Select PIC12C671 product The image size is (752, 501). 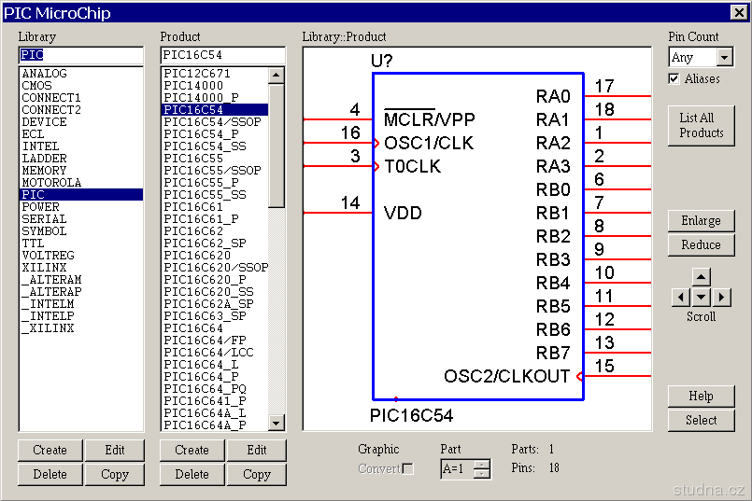point(215,74)
